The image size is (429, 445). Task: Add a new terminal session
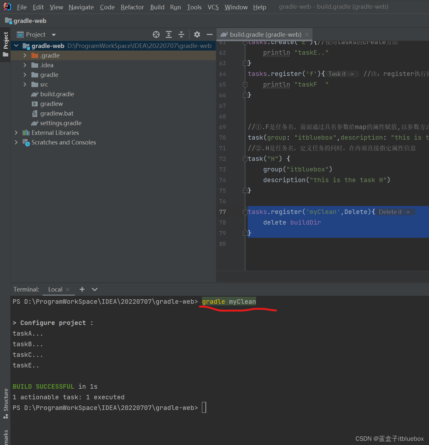pos(82,289)
